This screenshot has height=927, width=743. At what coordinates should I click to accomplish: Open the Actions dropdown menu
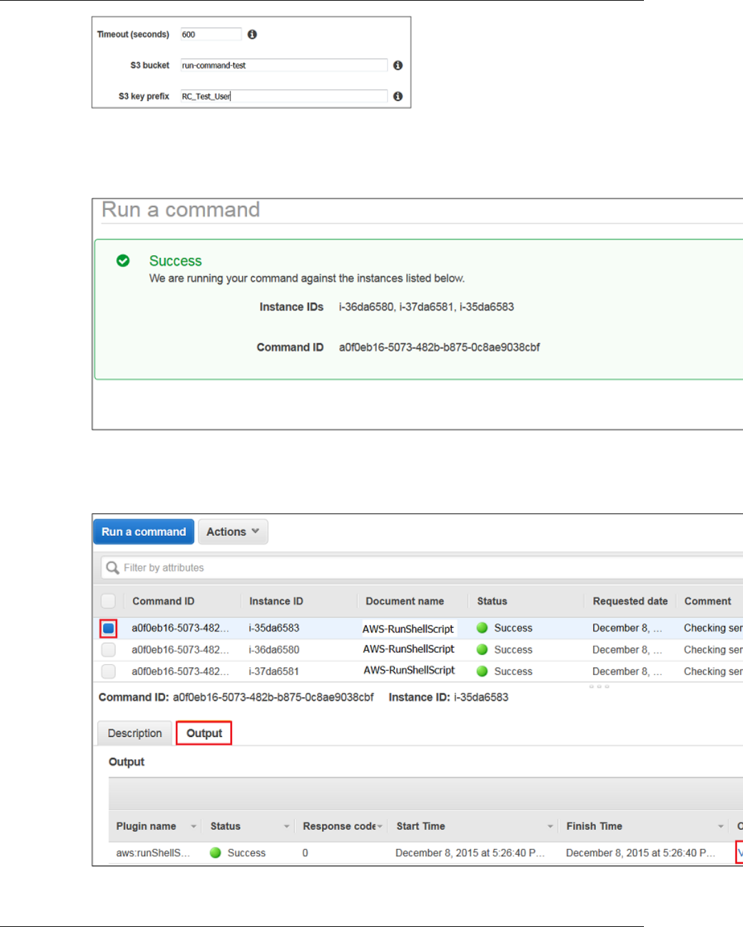233,532
